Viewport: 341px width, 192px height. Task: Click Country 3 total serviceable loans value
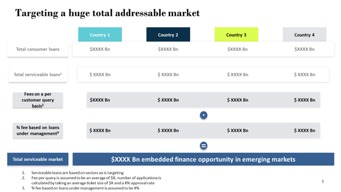[x=238, y=74]
